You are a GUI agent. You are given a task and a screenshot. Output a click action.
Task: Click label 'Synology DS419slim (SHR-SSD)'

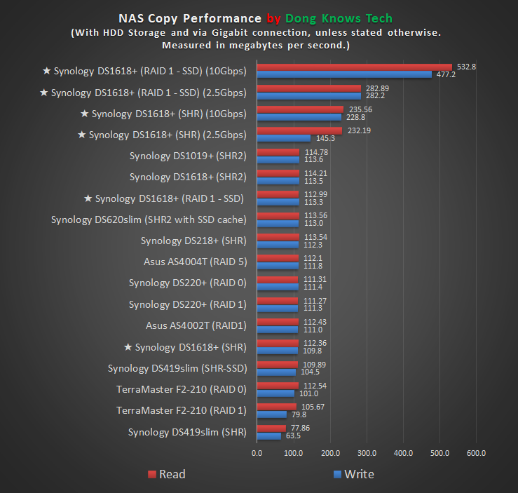[x=177, y=368]
